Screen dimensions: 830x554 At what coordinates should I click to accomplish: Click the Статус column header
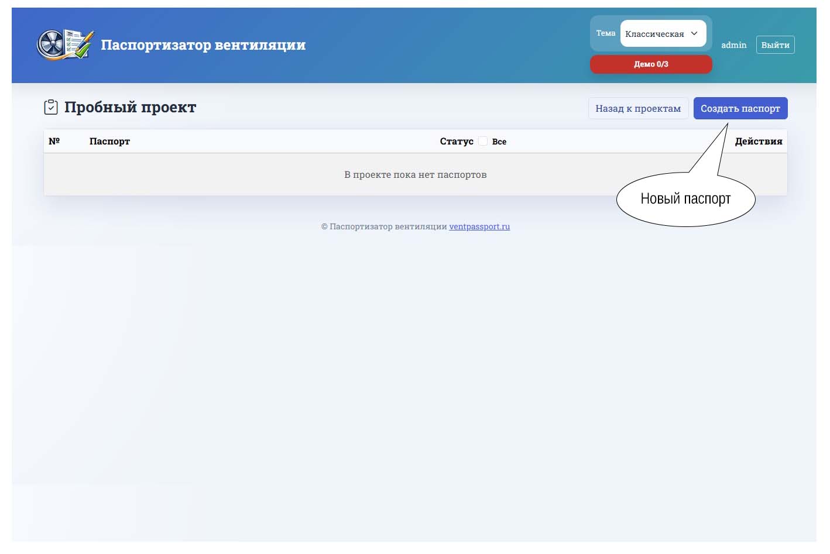click(457, 141)
